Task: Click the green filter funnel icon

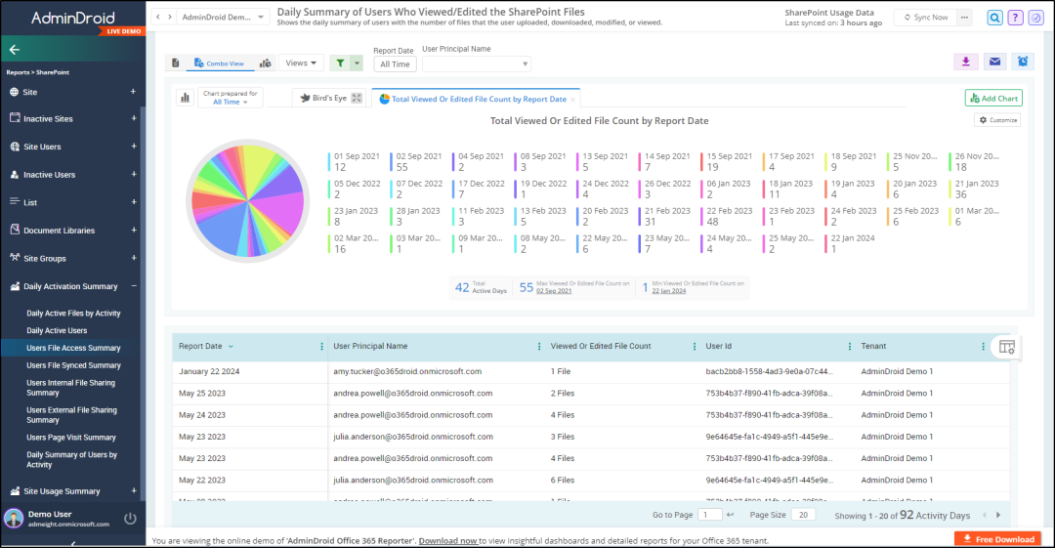Action: point(341,63)
